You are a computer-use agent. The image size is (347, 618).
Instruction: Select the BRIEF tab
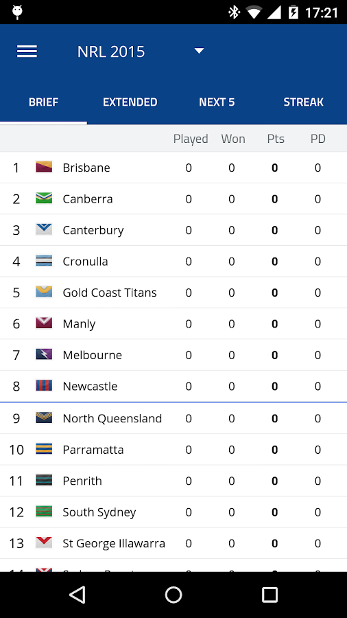(43, 102)
